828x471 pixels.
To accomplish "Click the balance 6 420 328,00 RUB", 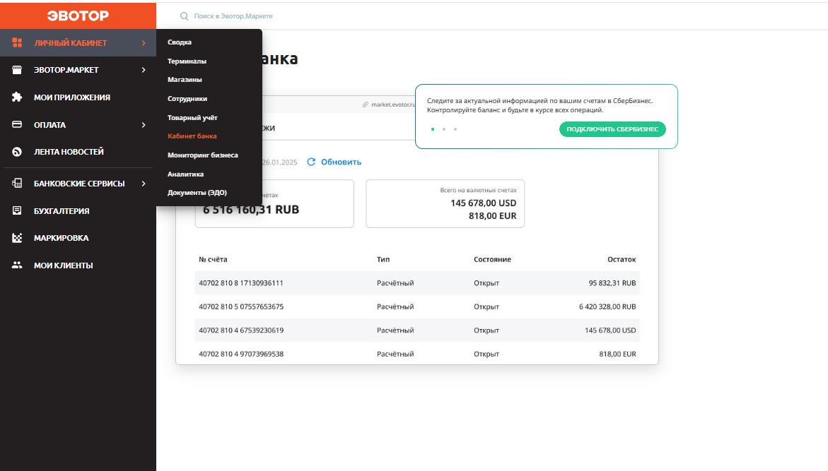I will coord(607,307).
